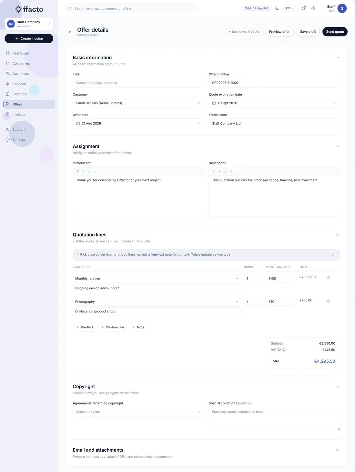Image resolution: width=355 pixels, height=472 pixels.
Task: Click the user avatar S
Action: point(342,8)
